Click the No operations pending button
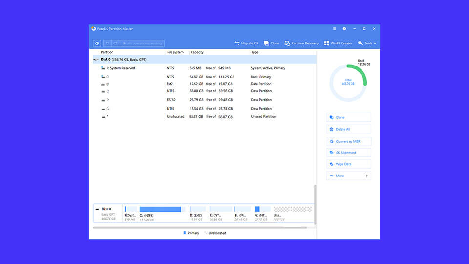The height and width of the screenshot is (264, 469). pyautogui.click(x=142, y=44)
